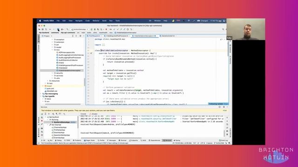Toggle scroll-to-end in console side toolbar
The width and height of the screenshot is (298, 167).
pyautogui.click(x=227, y=128)
